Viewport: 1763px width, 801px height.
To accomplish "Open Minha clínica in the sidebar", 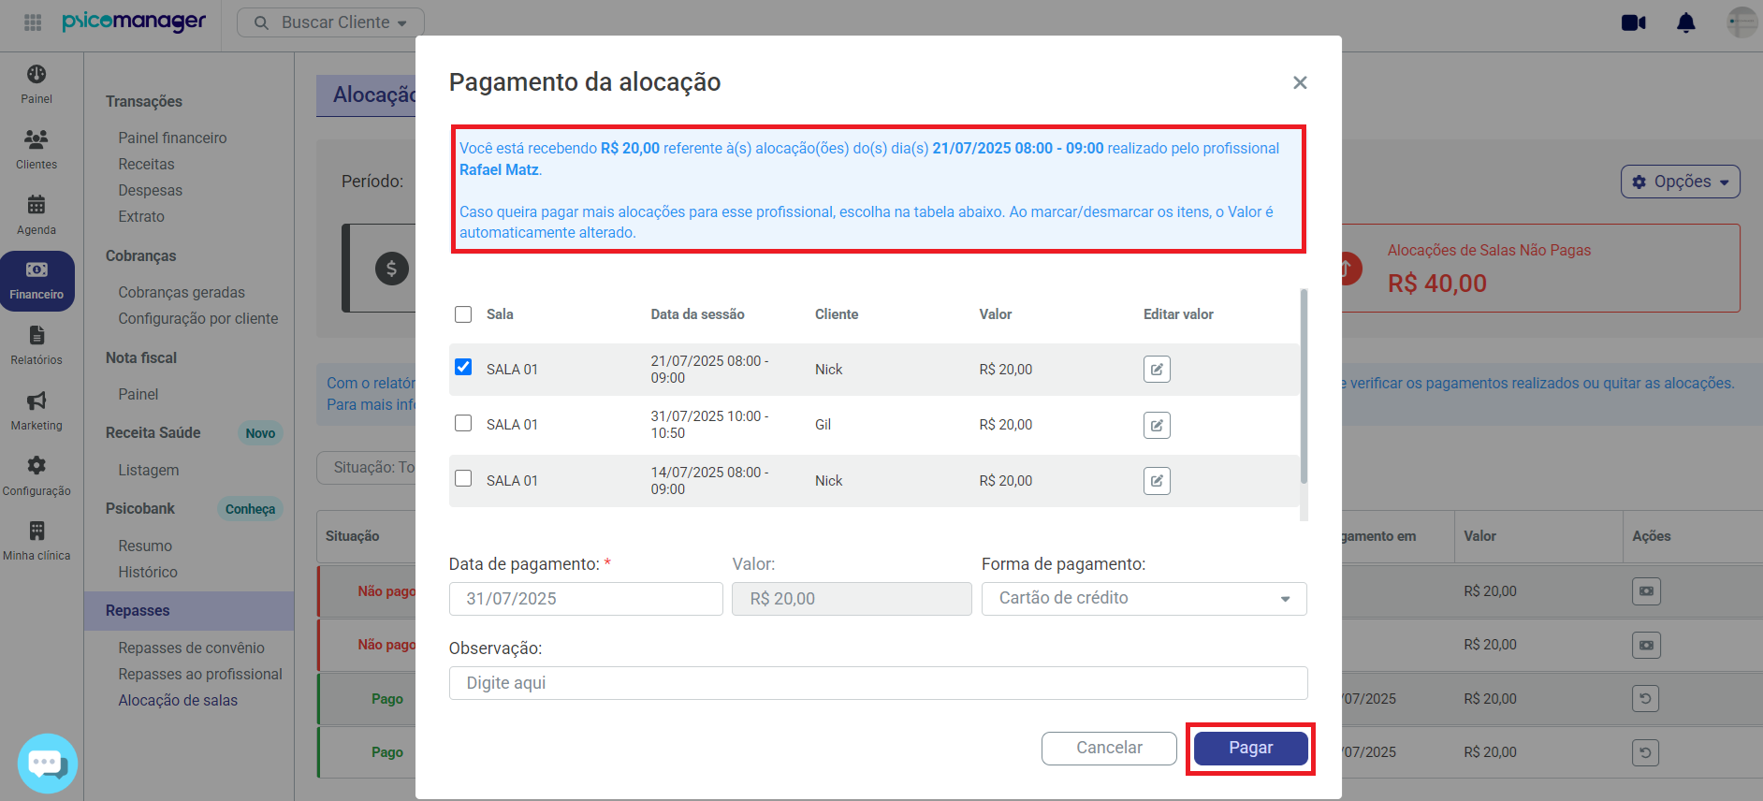I will click(36, 541).
